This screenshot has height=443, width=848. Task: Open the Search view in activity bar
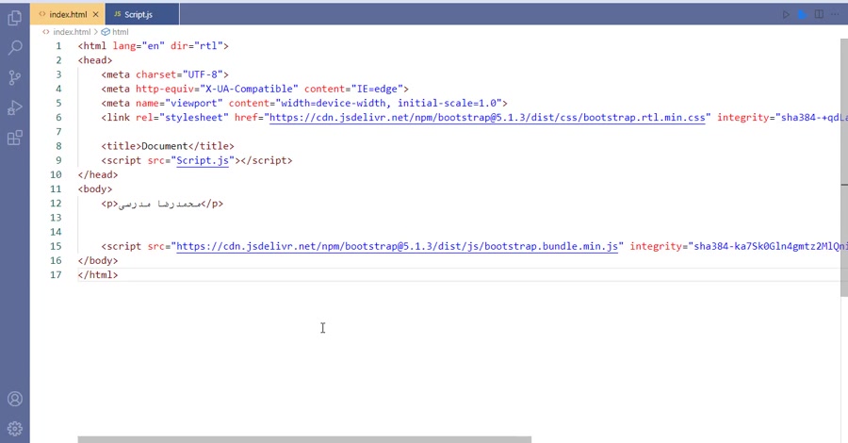pos(14,48)
